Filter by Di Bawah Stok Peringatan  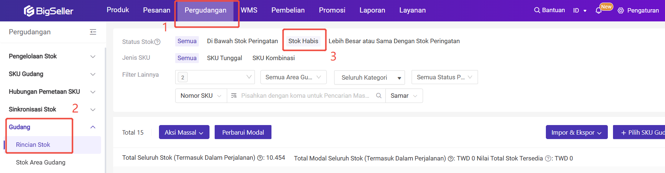click(x=242, y=41)
